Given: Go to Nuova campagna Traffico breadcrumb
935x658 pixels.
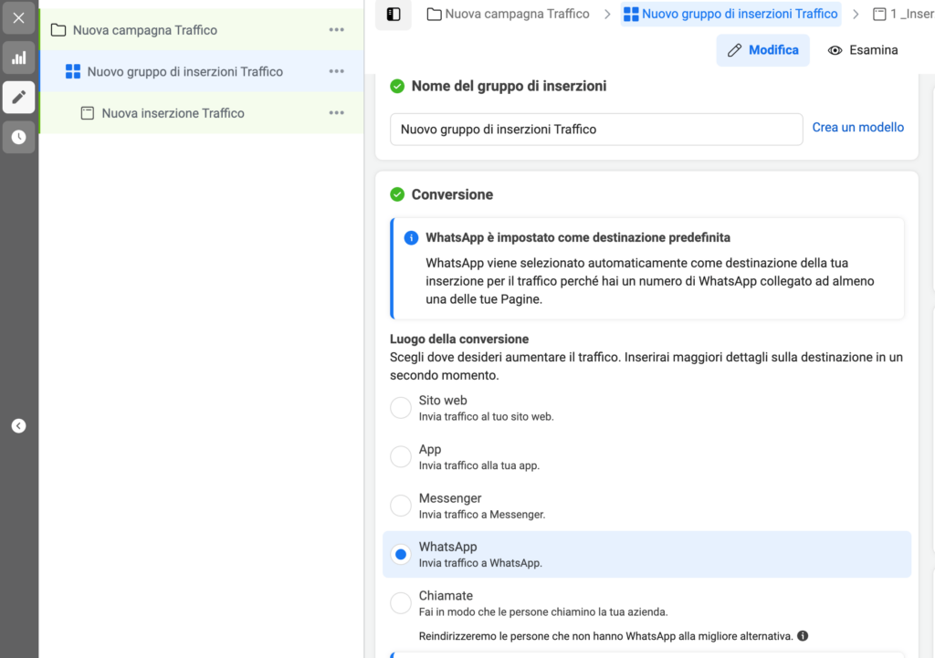Looking at the screenshot, I should pyautogui.click(x=509, y=14).
